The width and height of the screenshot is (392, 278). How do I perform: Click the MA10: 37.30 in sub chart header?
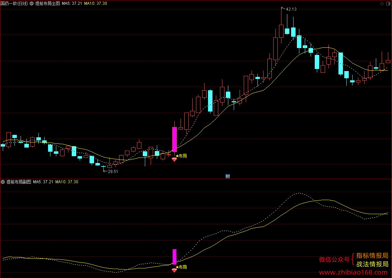pos(67,182)
